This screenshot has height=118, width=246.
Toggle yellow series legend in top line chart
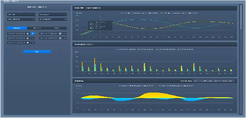pyautogui.click(x=179, y=13)
